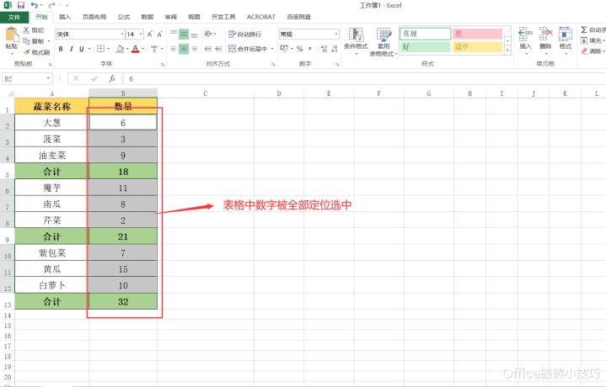Click the Fill (填充) button
The image size is (606, 387).
(x=593, y=40)
